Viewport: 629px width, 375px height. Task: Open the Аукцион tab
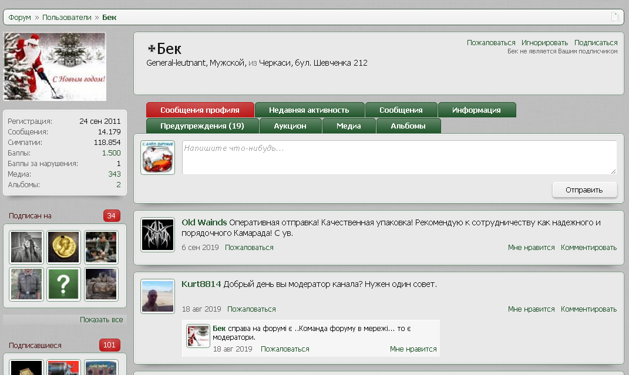click(x=291, y=126)
